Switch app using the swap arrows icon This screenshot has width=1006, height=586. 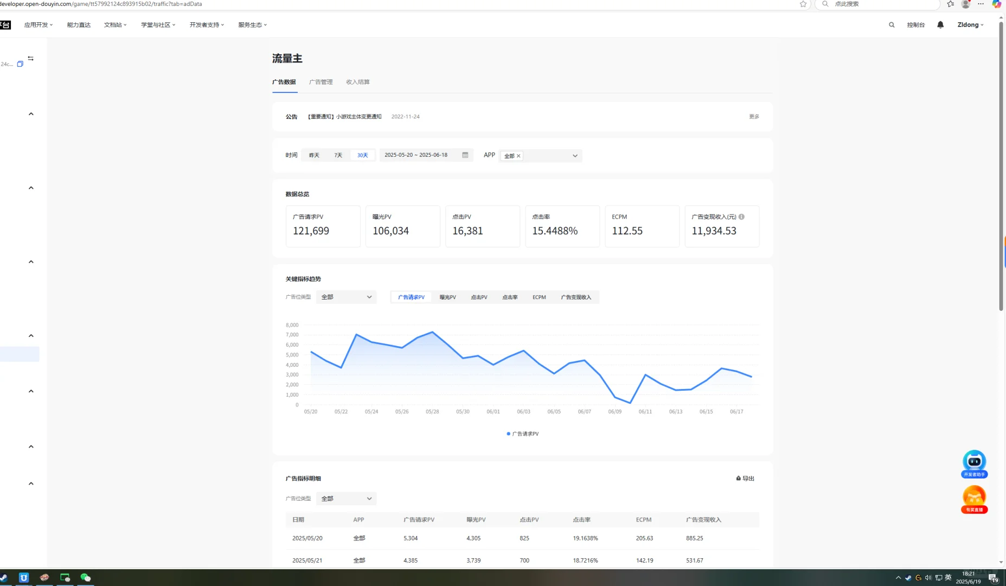(x=31, y=59)
